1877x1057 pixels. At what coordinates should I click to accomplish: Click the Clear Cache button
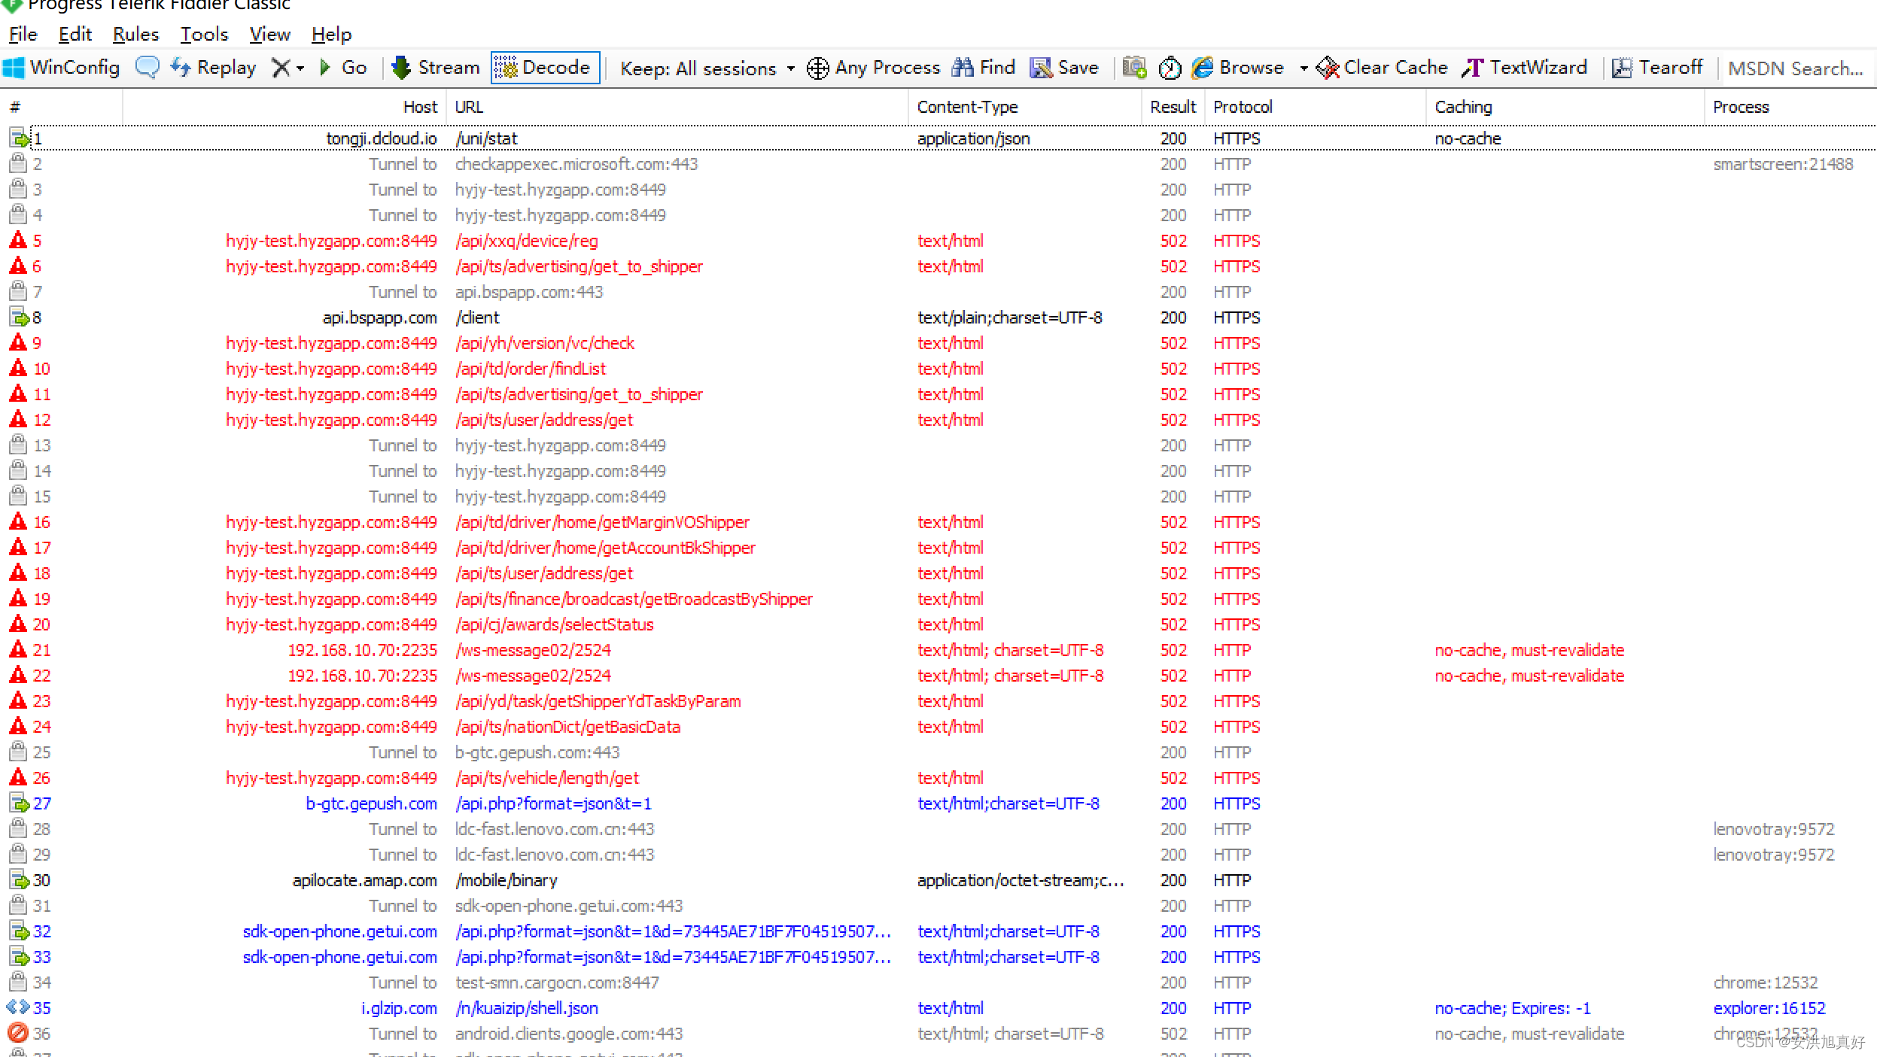pos(1382,68)
